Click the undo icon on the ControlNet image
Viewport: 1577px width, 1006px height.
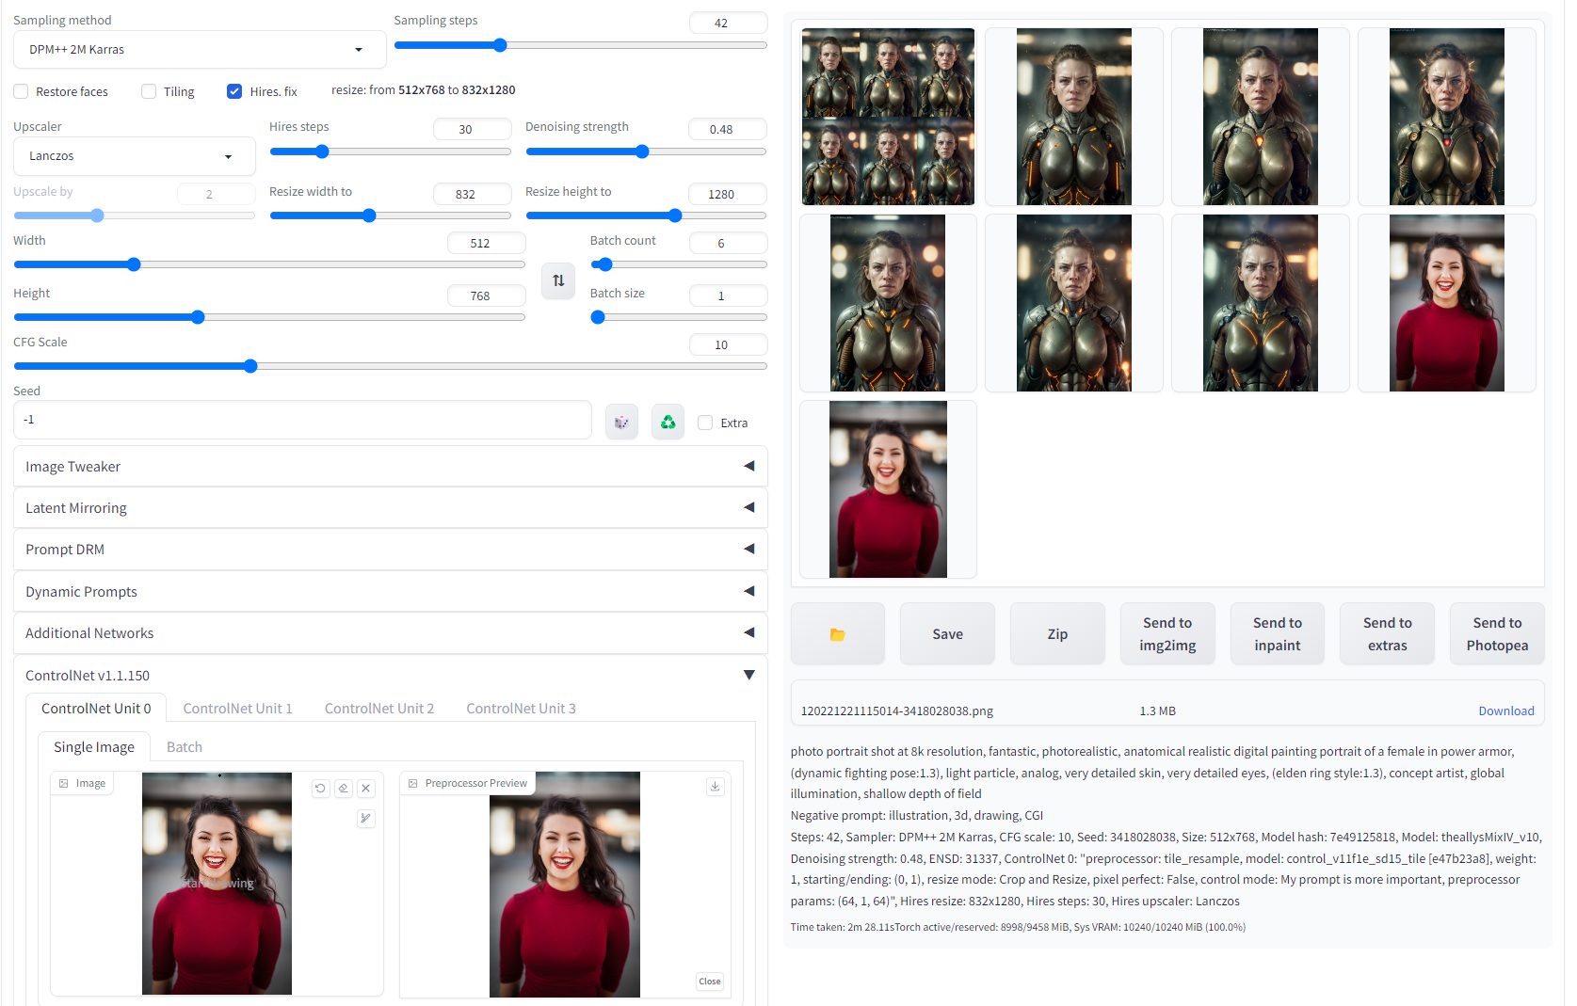point(320,789)
